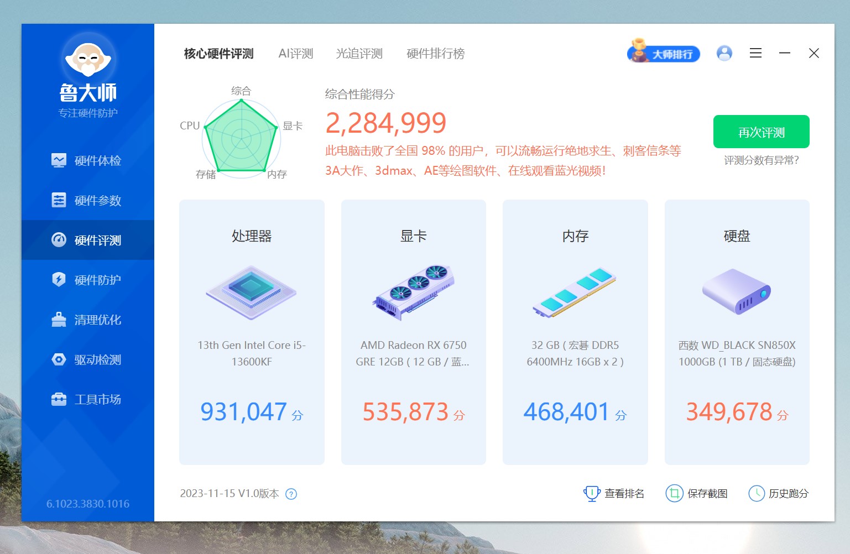The height and width of the screenshot is (554, 850).
Task: Click the user account avatar icon
Action: pyautogui.click(x=724, y=53)
